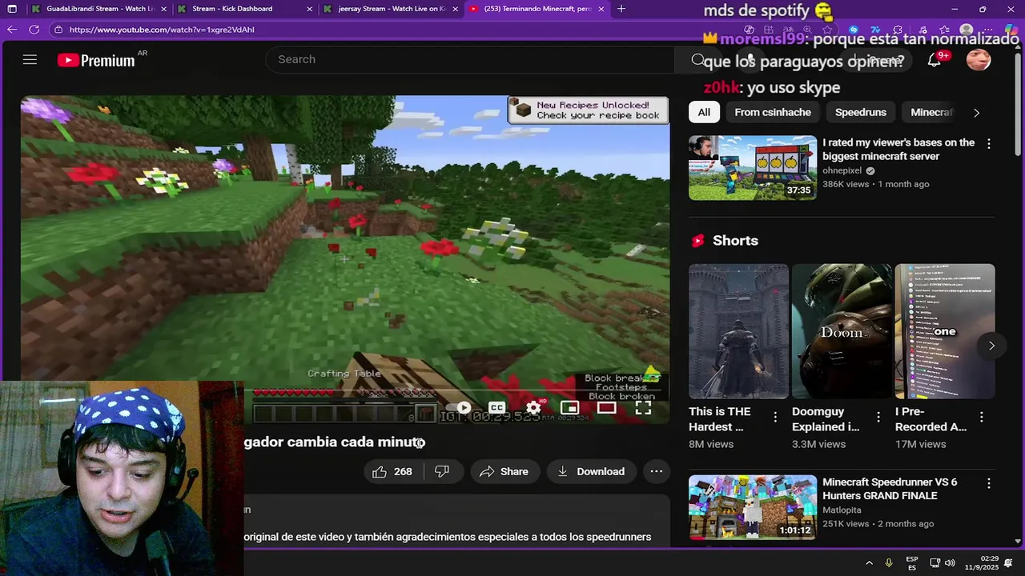The width and height of the screenshot is (1025, 576).
Task: Toggle closed captions CC button
Action: point(496,408)
